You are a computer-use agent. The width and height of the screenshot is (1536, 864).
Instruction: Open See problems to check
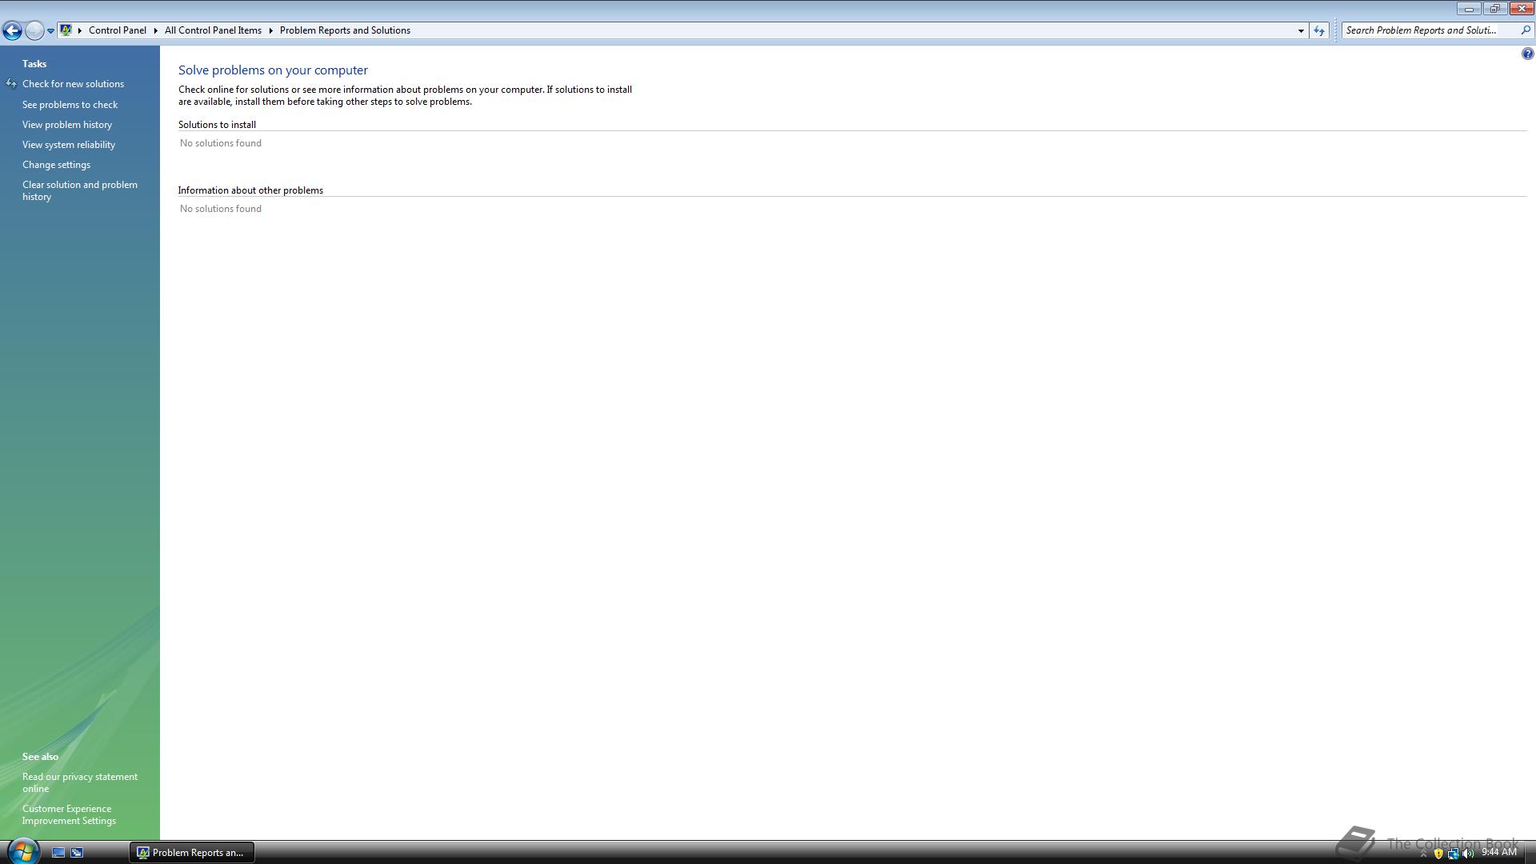pyautogui.click(x=70, y=105)
